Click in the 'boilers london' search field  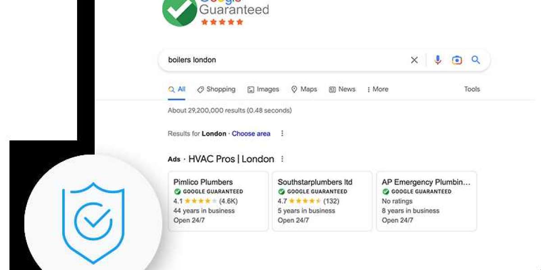coord(284,60)
